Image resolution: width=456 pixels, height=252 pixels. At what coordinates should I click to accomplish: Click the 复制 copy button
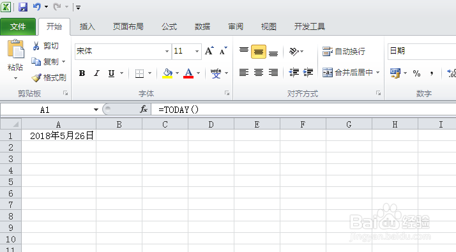pyautogui.click(x=45, y=62)
